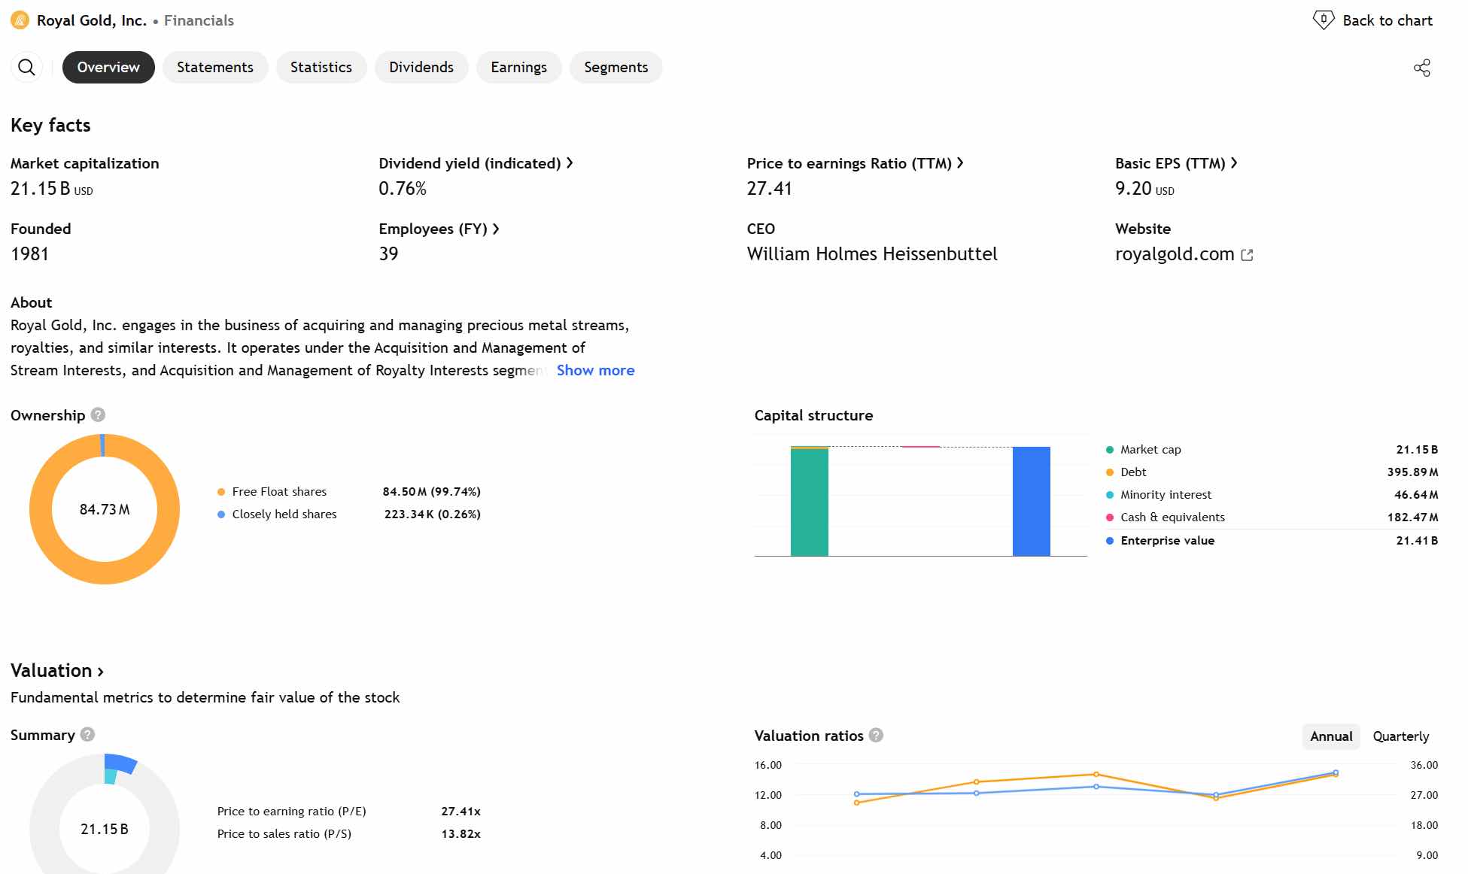
Task: Click the Financials breadcrumb text
Action: tap(199, 20)
